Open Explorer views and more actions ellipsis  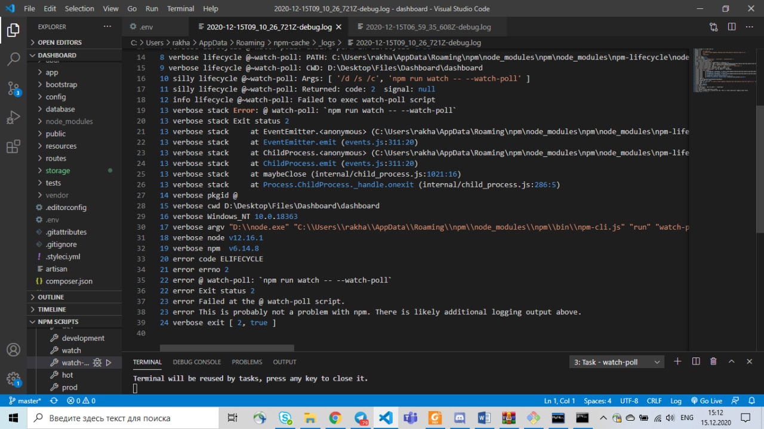(107, 26)
